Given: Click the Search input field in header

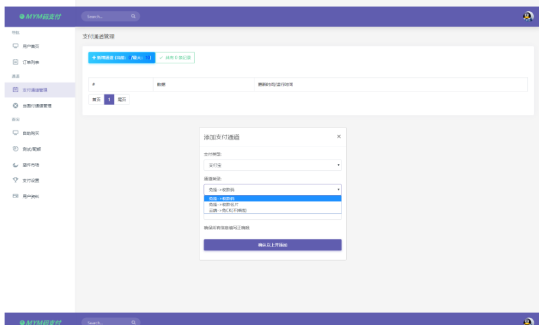Looking at the screenshot, I should coord(105,16).
